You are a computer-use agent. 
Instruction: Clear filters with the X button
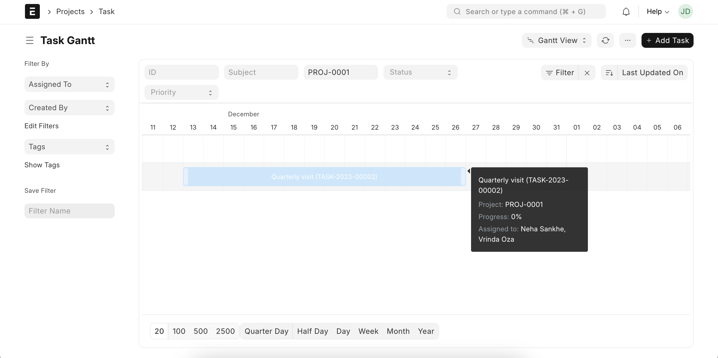click(587, 73)
